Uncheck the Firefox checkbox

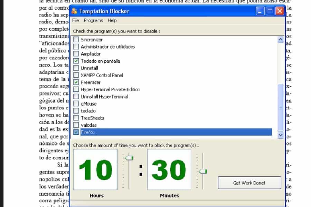pyautogui.click(x=76, y=132)
